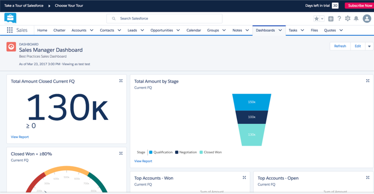Open the App Launcher grid icon

pyautogui.click(x=10, y=30)
